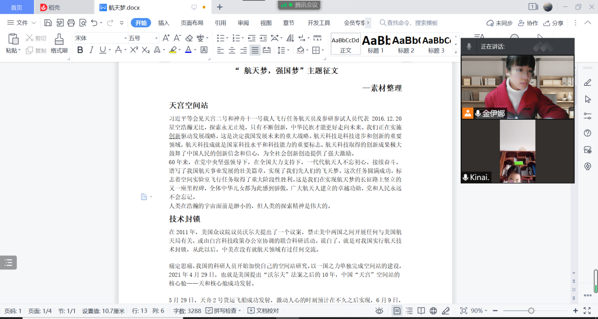Image resolution: width=598 pixels, height=319 pixels.
Task: Click the print icon in quick access toolbar
Action: click(x=71, y=23)
